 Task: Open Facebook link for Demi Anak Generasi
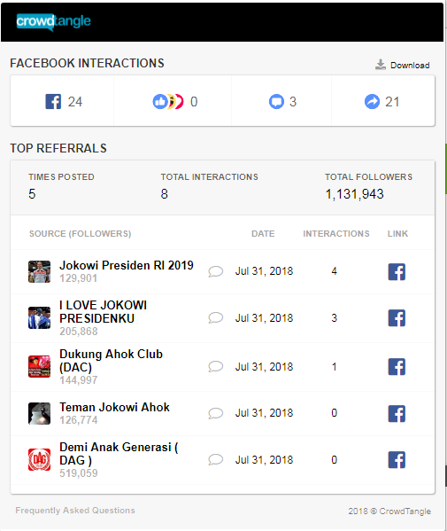pyautogui.click(x=397, y=460)
